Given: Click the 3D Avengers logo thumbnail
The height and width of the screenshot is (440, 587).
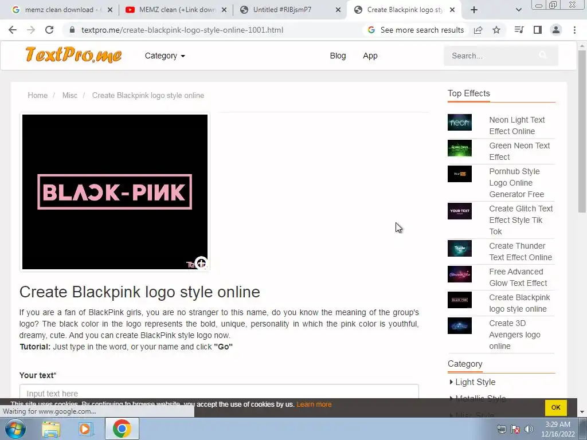Looking at the screenshot, I should click(459, 326).
